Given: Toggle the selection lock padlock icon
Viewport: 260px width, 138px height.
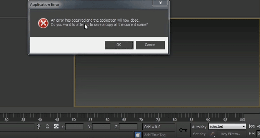Looking at the screenshot, I should tap(47, 127).
